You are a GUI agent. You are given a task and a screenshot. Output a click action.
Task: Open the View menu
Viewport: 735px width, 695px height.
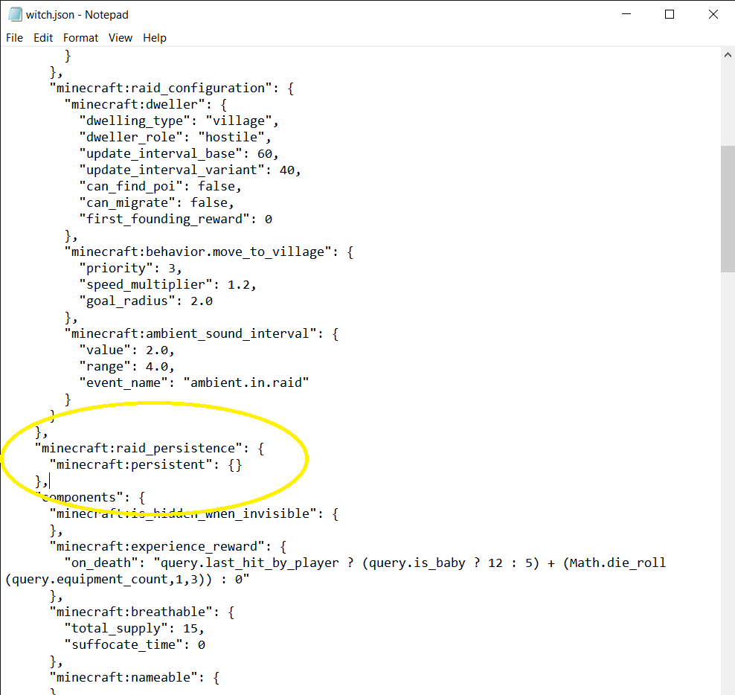(121, 38)
